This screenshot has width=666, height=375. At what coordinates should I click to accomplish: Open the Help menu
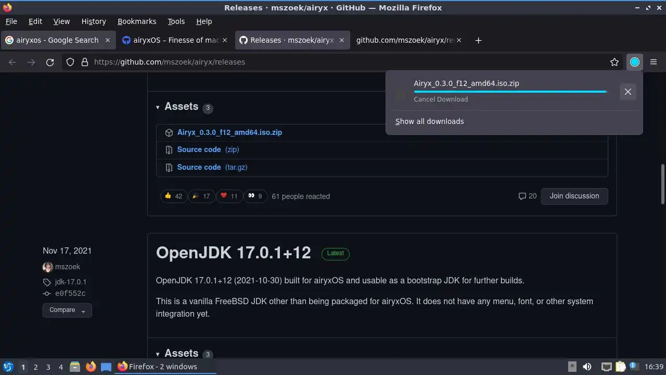[x=204, y=21]
